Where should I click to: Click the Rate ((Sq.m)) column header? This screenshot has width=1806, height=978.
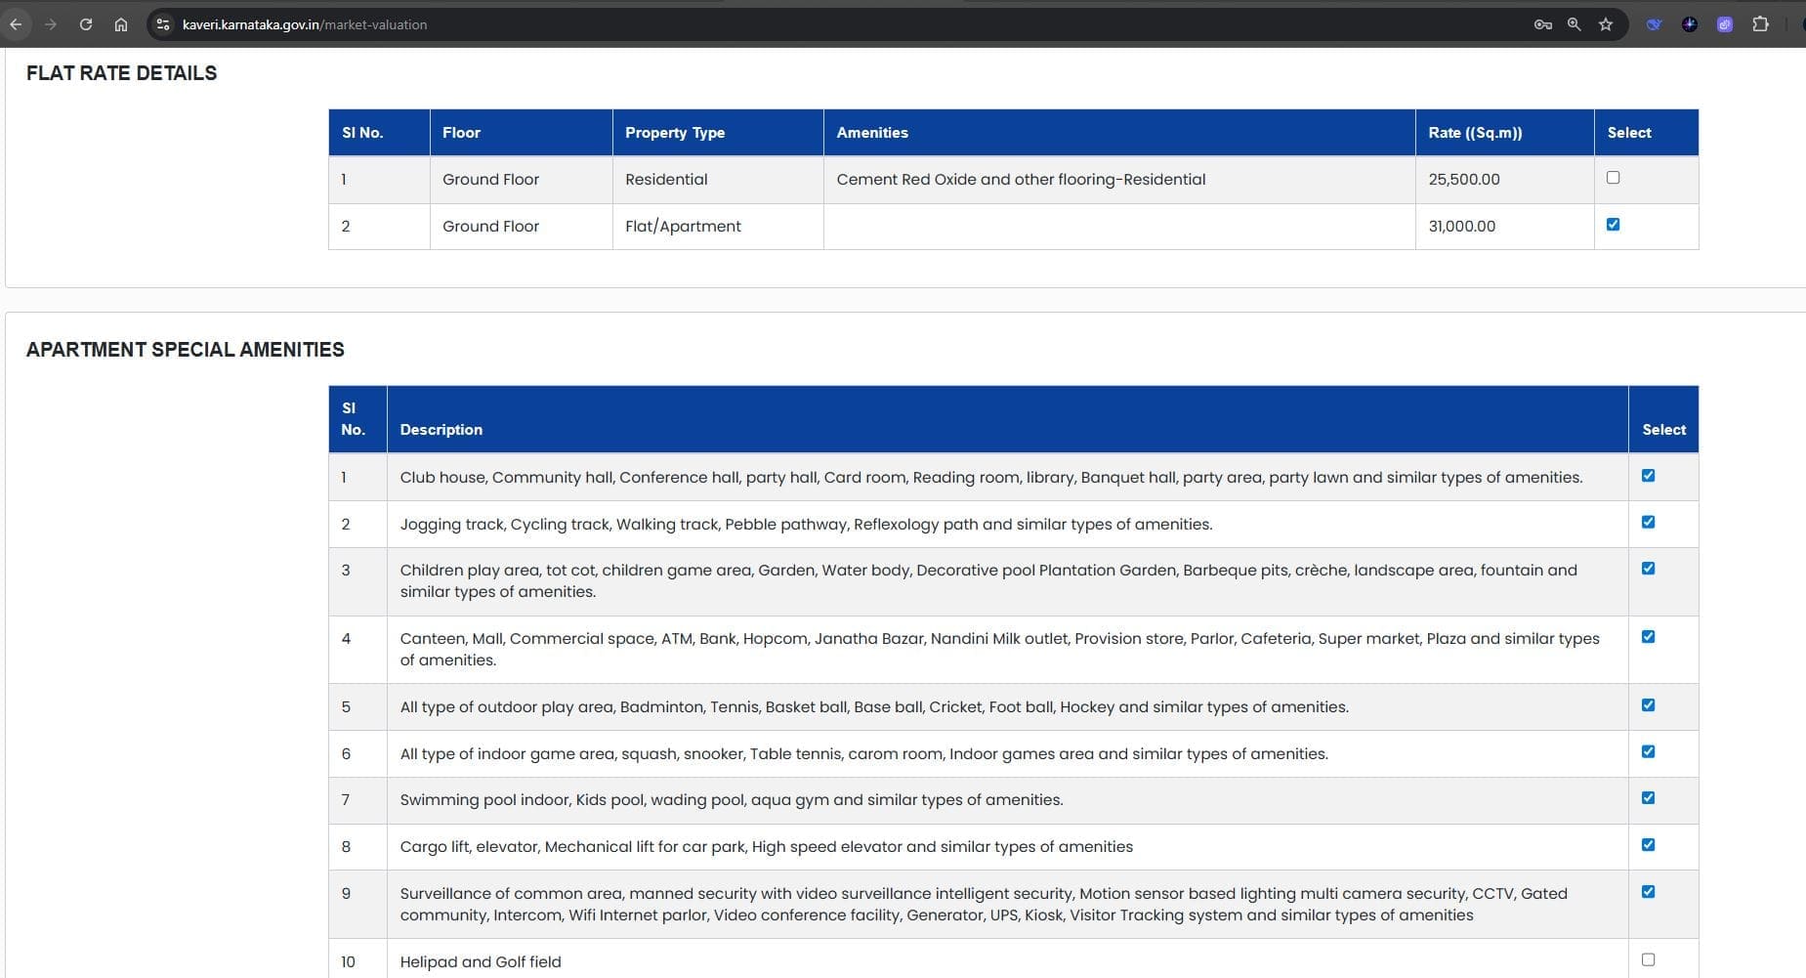pyautogui.click(x=1475, y=133)
